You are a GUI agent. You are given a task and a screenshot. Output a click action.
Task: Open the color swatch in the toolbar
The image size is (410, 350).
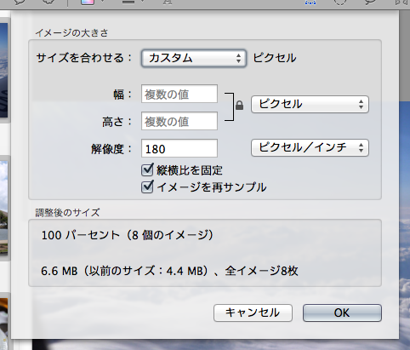(x=88, y=3)
